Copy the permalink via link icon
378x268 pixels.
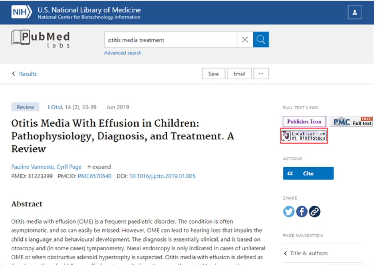click(x=315, y=212)
